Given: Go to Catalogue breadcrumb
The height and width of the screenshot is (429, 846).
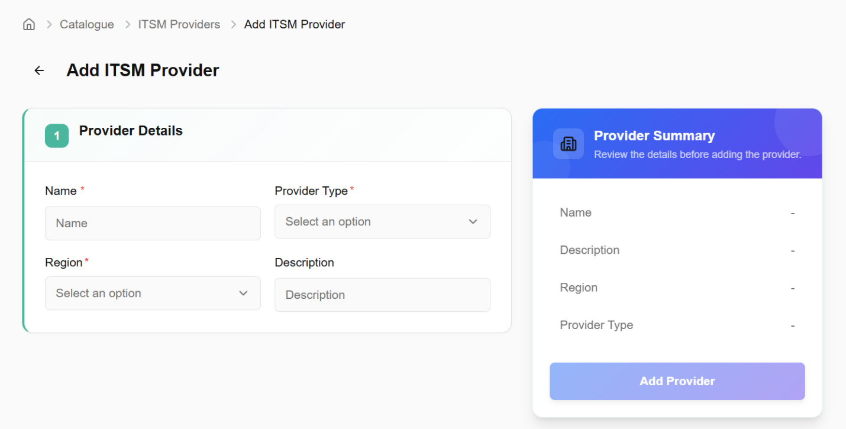Looking at the screenshot, I should (87, 25).
